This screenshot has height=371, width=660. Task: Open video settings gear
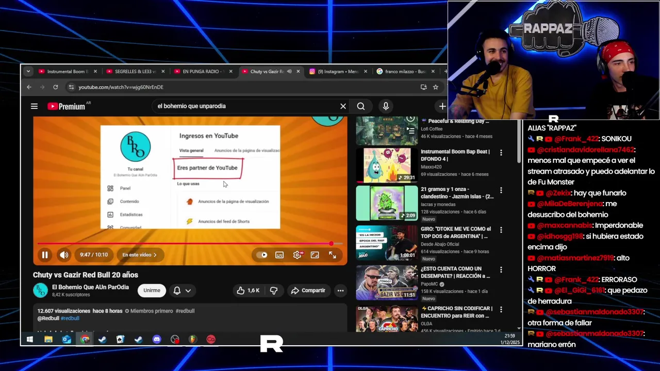pyautogui.click(x=298, y=255)
